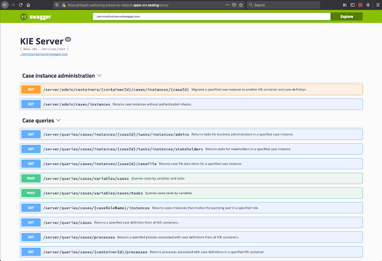Expand POST /server/queries/cases/variables/cases operation

tap(191, 178)
